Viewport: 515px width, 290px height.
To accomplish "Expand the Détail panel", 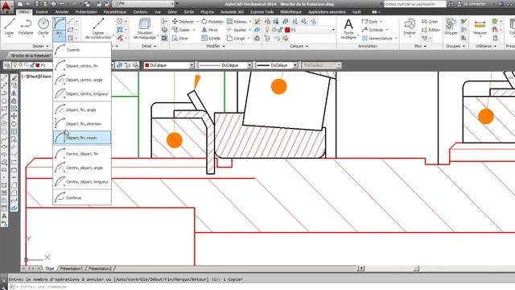I will coord(149,47).
